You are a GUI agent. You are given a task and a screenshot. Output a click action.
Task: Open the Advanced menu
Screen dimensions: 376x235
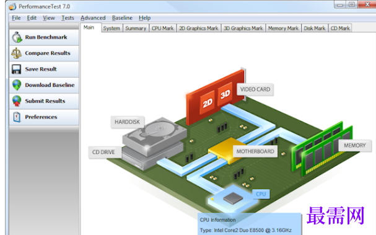click(x=93, y=18)
